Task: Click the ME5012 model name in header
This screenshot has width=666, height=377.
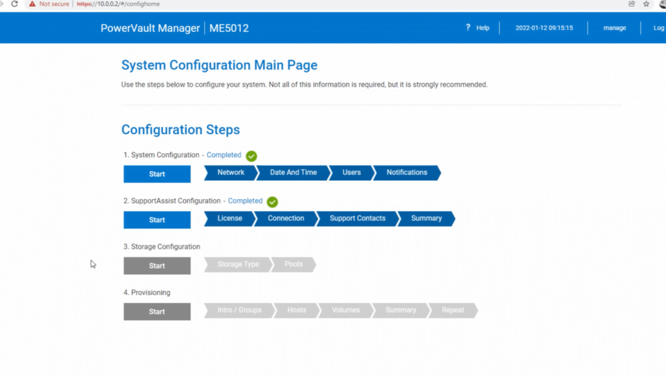Action: 229,28
